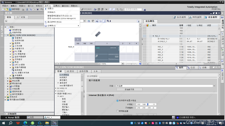
Task: Enable the 使用路由器 Use router checkbox
Action: [x=117, y=111]
